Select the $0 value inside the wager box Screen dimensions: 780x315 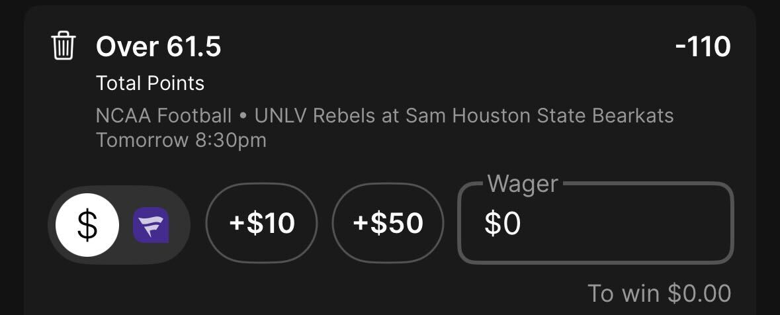503,224
